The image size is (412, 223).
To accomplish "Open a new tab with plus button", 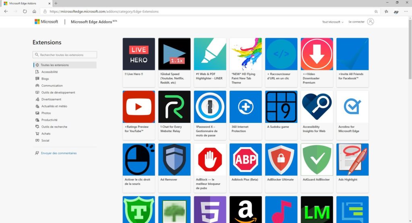I will (x=56, y=3).
